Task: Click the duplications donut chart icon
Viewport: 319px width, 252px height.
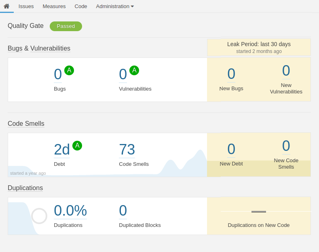Action: coord(39,216)
